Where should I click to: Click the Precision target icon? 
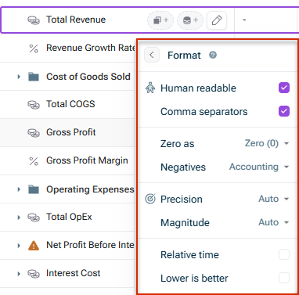pyautogui.click(x=150, y=199)
